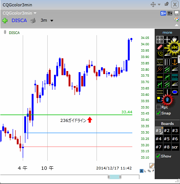Click the 3m interval label
This screenshot has height=184, width=180.
44,20
